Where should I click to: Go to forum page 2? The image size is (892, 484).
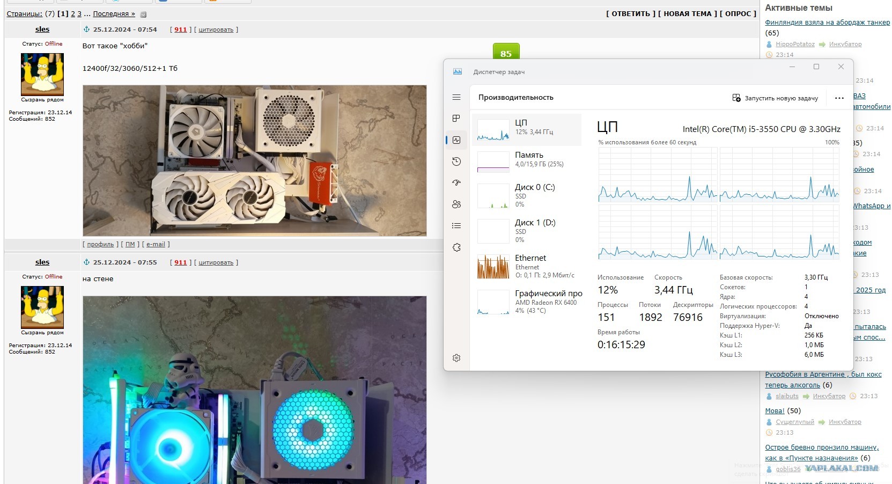tap(73, 14)
